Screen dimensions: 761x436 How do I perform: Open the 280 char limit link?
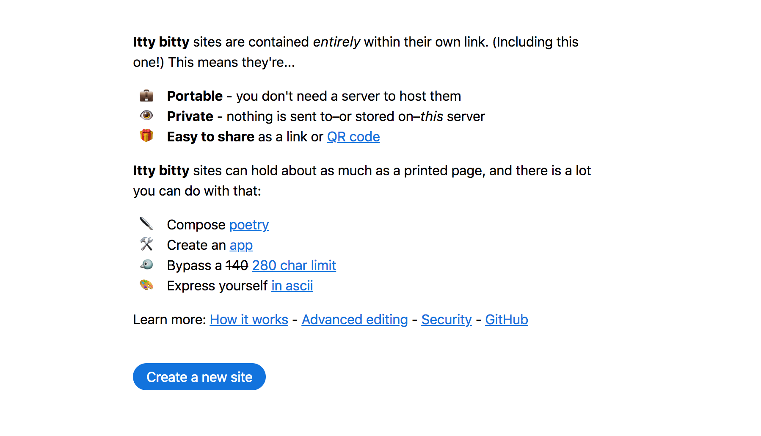click(x=294, y=265)
